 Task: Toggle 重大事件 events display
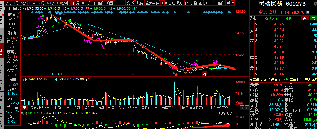tap(152, 3)
